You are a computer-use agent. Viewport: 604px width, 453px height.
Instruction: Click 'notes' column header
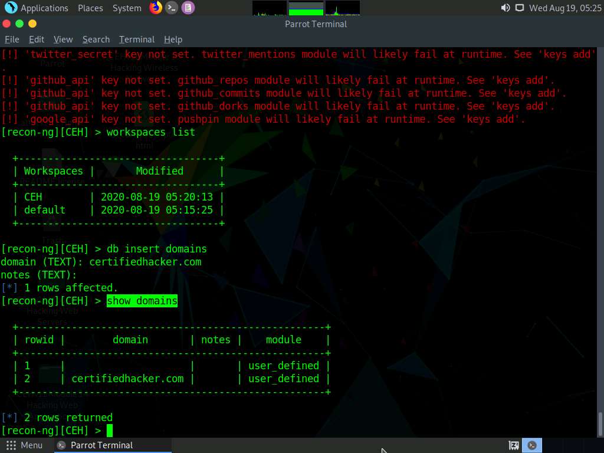pos(216,340)
